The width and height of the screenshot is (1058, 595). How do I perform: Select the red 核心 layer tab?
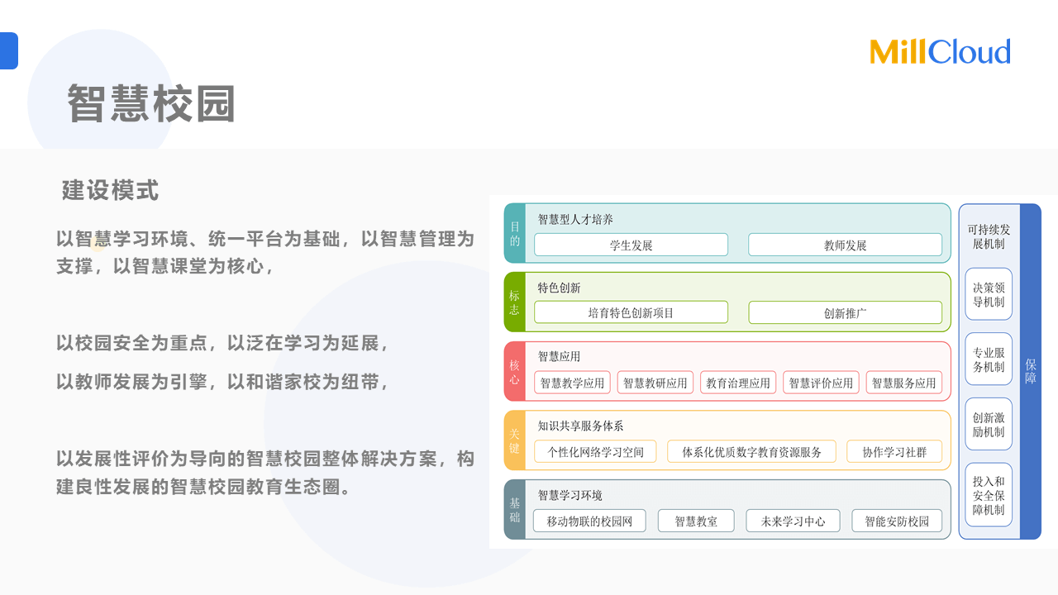click(x=515, y=372)
